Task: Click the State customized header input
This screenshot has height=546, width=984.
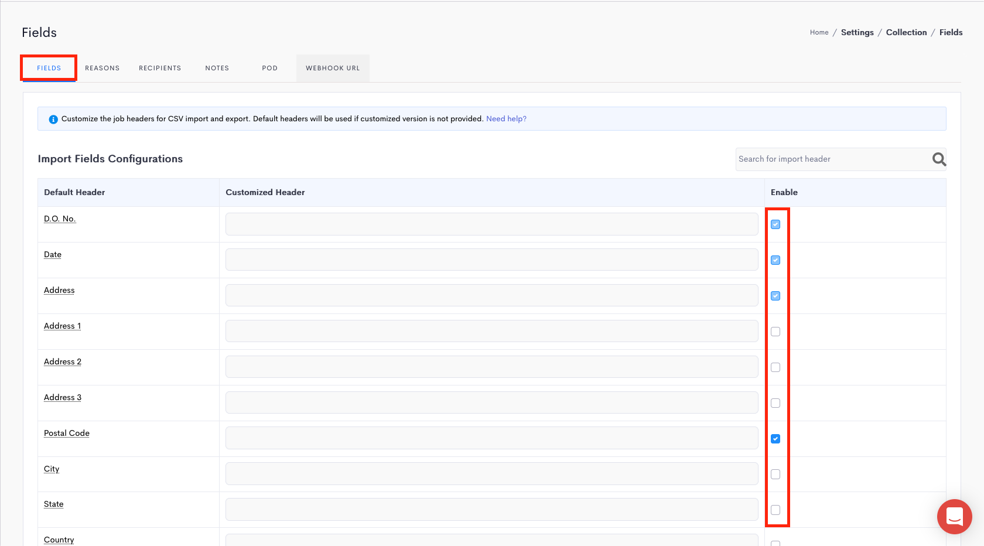Action: (491, 510)
